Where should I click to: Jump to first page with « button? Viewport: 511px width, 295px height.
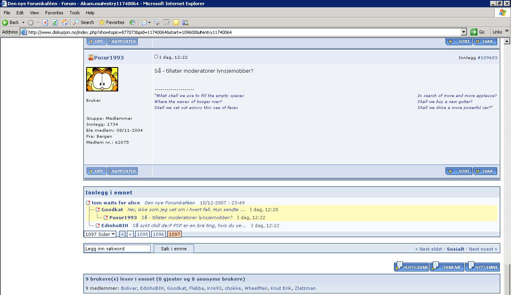[x=122, y=234]
